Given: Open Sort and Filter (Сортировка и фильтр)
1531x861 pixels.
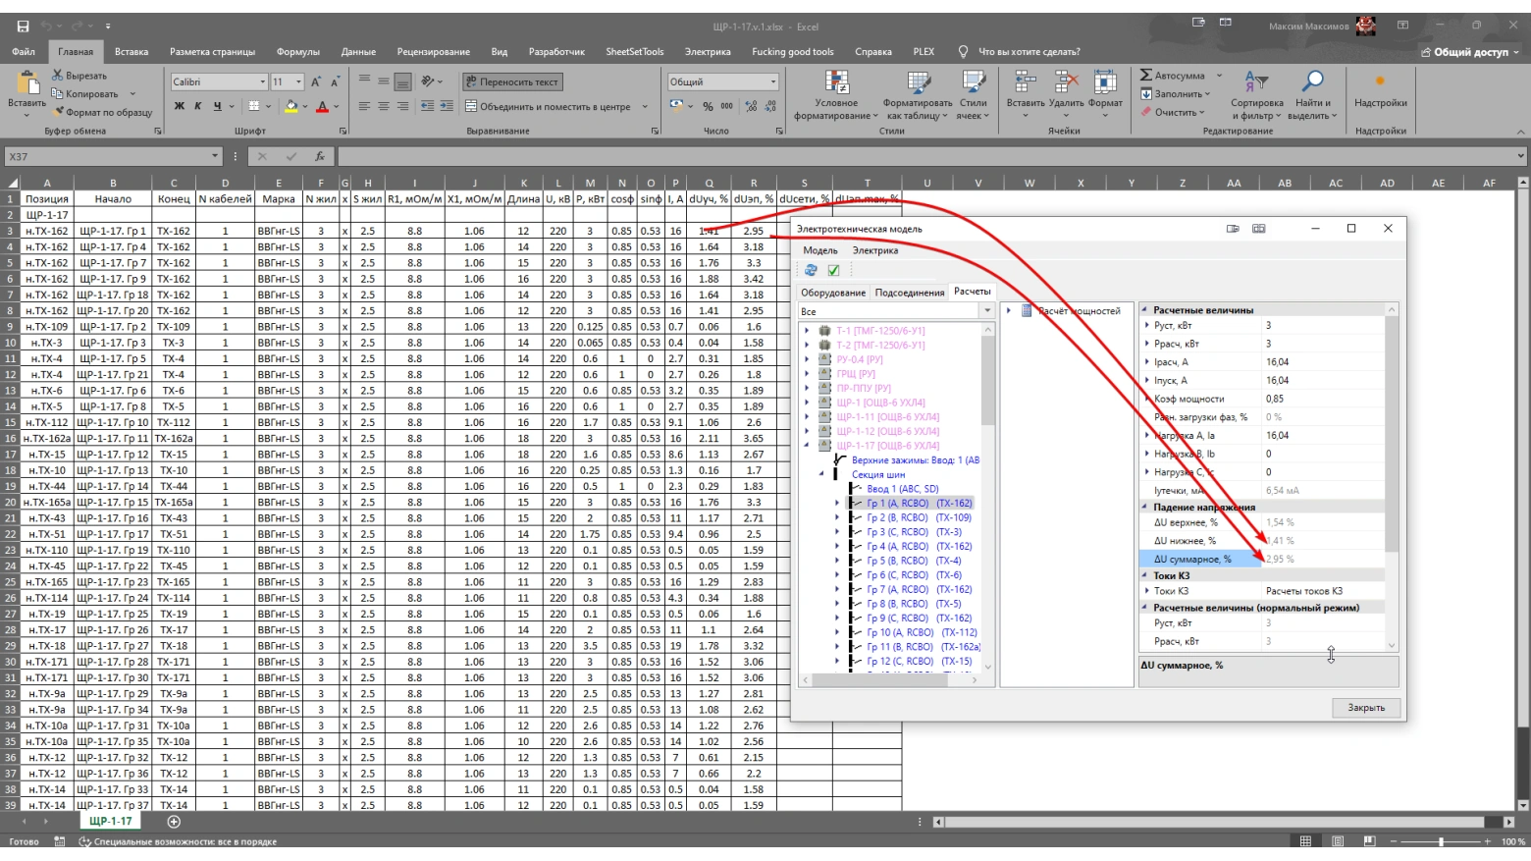Looking at the screenshot, I should pyautogui.click(x=1256, y=95).
